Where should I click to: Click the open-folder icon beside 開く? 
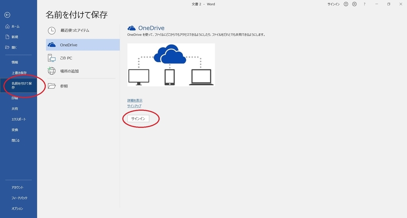point(7,47)
